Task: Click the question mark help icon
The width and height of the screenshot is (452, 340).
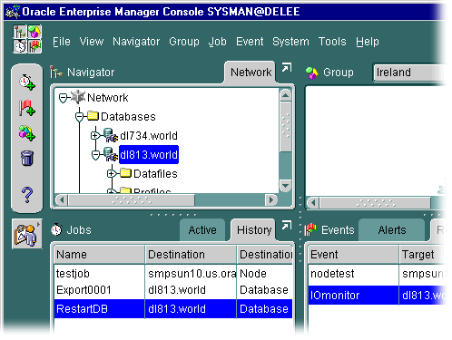Action: [x=27, y=194]
